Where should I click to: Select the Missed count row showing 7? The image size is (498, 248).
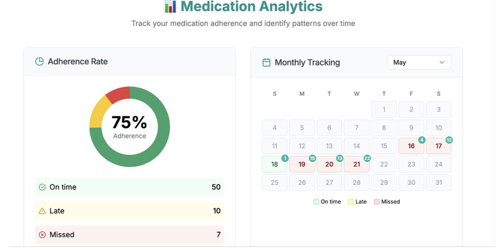[x=129, y=235]
